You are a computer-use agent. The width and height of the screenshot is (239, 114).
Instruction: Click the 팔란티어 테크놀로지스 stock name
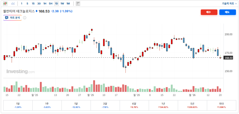pos(19,11)
